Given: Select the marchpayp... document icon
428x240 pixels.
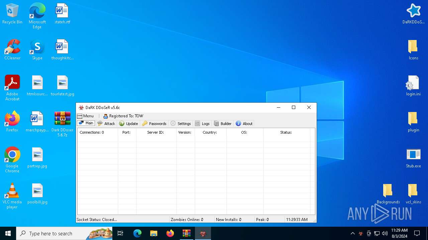Looking at the screenshot, I should tap(37, 122).
